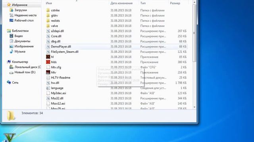Click the Избранное star icon
The height and width of the screenshot is (142, 254).
pos(9,5)
